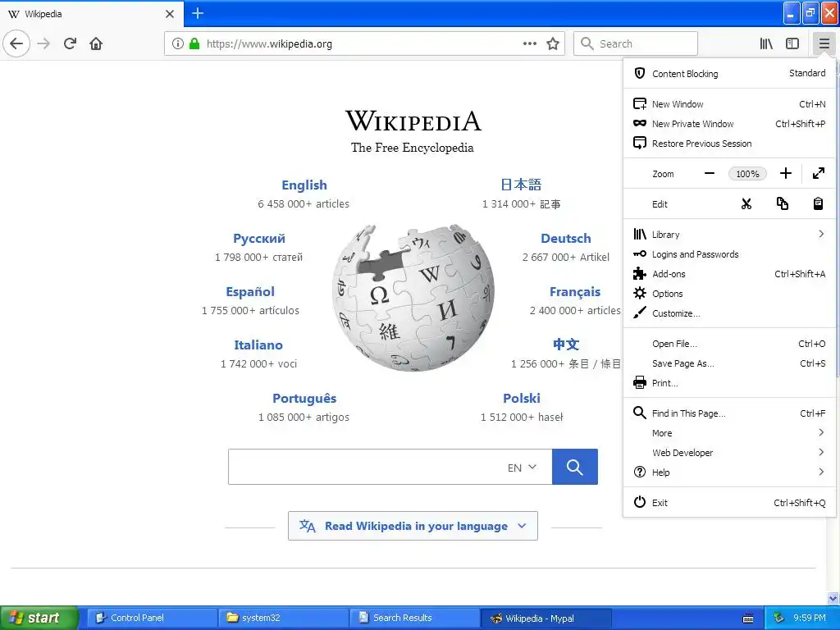Open the Add-ons manager
Screen dimensions: 840x630
click(729, 274)
